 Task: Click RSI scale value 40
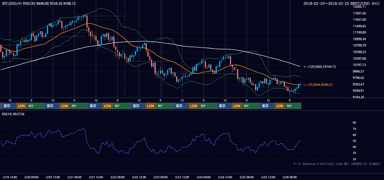(x=354, y=147)
